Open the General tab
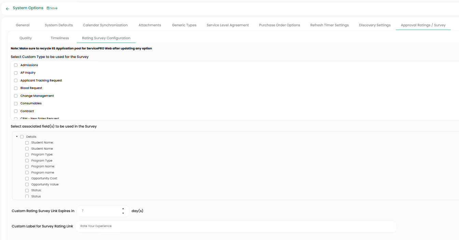459x240 pixels. [23, 25]
